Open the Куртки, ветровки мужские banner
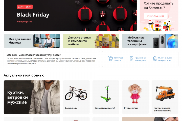Screen dimensions: 182x121 coord(32,97)
